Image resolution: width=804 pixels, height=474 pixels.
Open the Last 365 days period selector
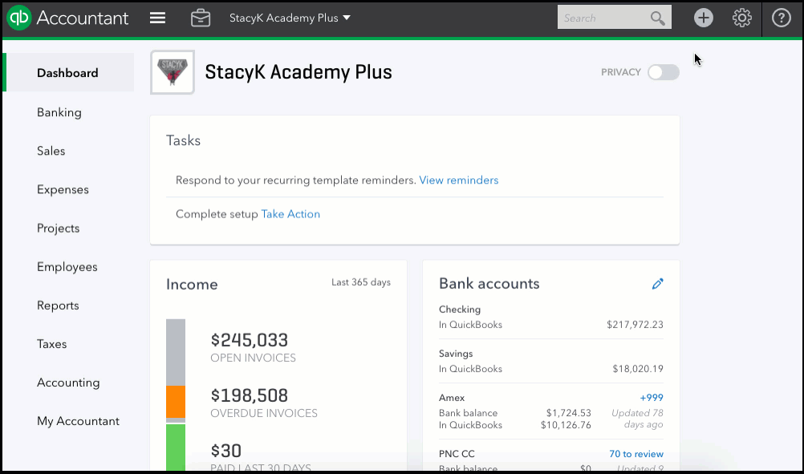click(360, 282)
